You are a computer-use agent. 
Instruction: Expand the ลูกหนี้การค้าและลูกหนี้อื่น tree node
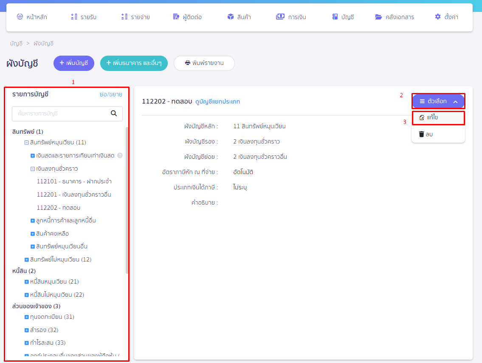click(33, 221)
